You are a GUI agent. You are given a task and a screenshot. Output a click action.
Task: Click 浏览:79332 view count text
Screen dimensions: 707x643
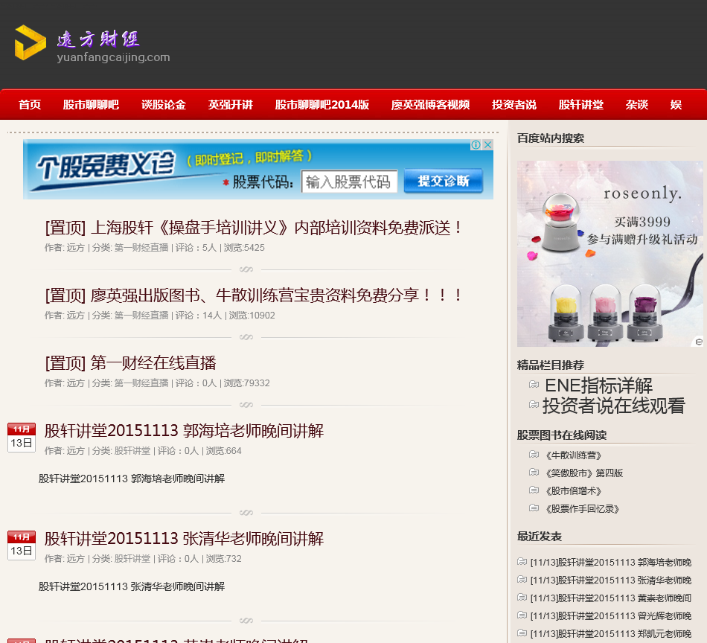246,383
